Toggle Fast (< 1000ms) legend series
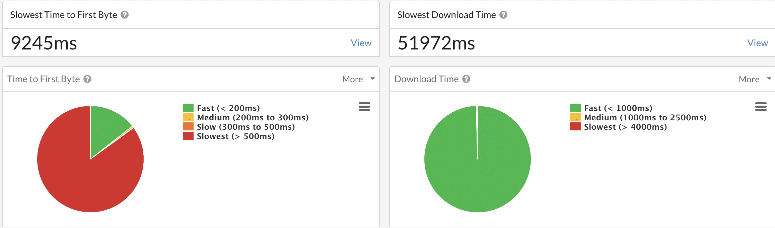 (618, 108)
